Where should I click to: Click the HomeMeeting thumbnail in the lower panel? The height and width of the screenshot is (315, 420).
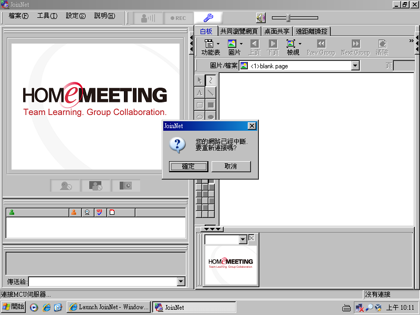[x=230, y=265]
